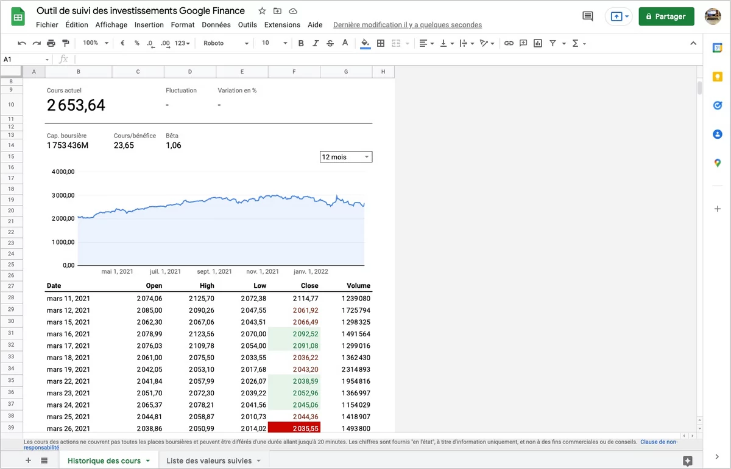Open text rotation dropdown
Viewport: 731px width, 469px height.
pyautogui.click(x=487, y=43)
